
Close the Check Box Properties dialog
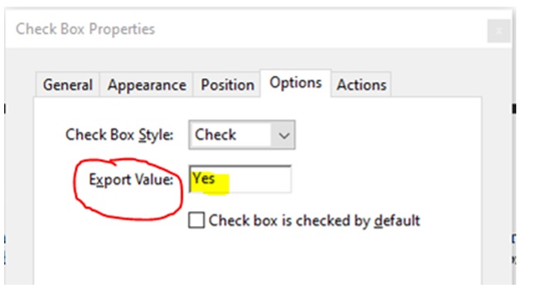(499, 31)
